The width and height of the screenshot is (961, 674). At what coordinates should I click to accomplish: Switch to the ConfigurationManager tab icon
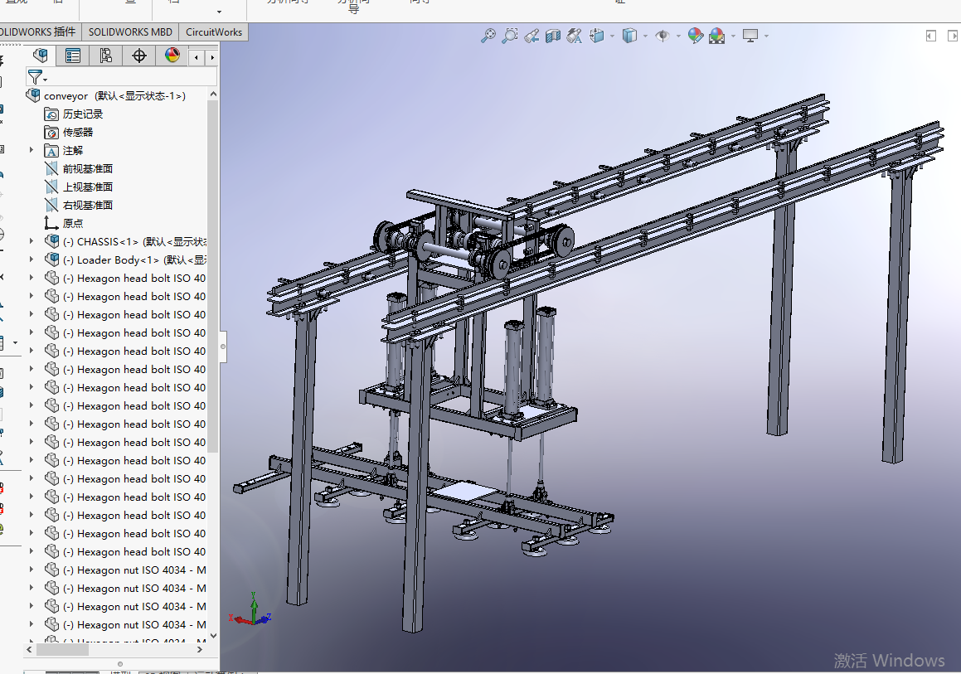106,56
